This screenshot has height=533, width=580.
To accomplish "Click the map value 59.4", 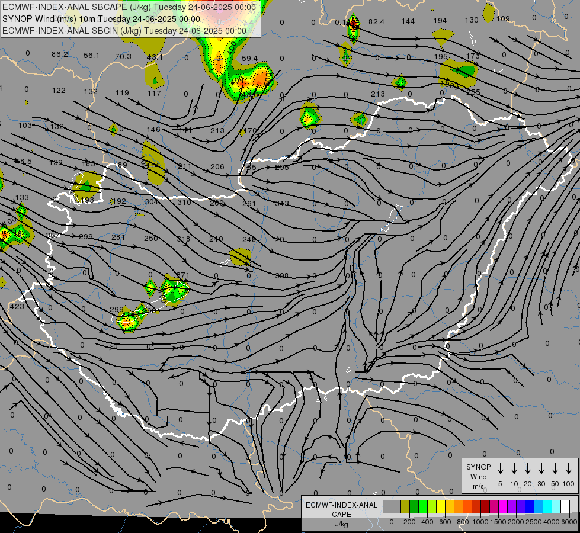I will 249,59.
